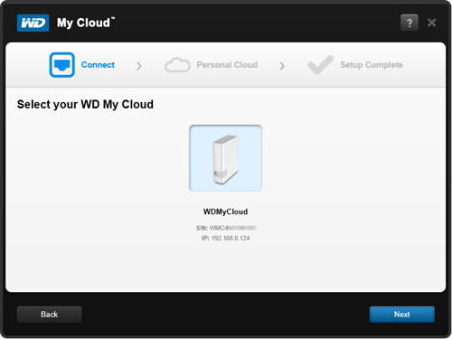Close the My Cloud setup window
This screenshot has height=339, width=452.
tap(432, 23)
